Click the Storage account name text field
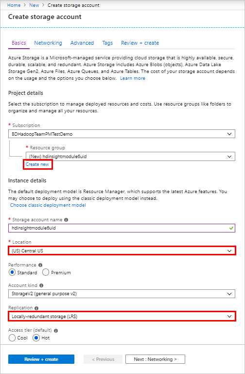245x374 pixels. pyautogui.click(x=122, y=228)
